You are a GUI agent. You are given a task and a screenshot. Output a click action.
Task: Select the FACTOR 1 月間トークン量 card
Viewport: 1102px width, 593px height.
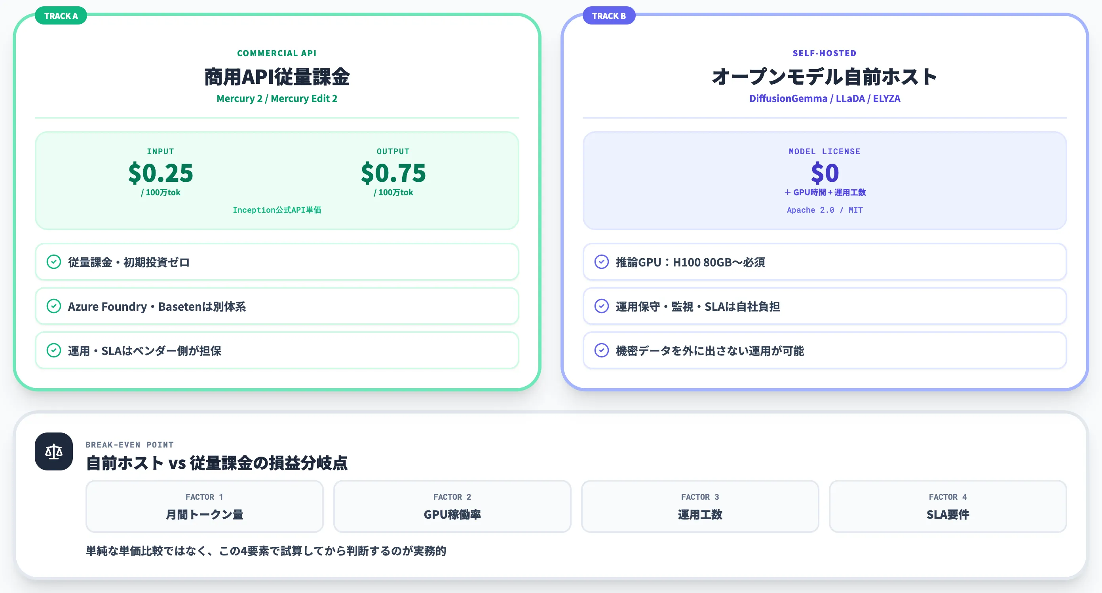(x=205, y=506)
